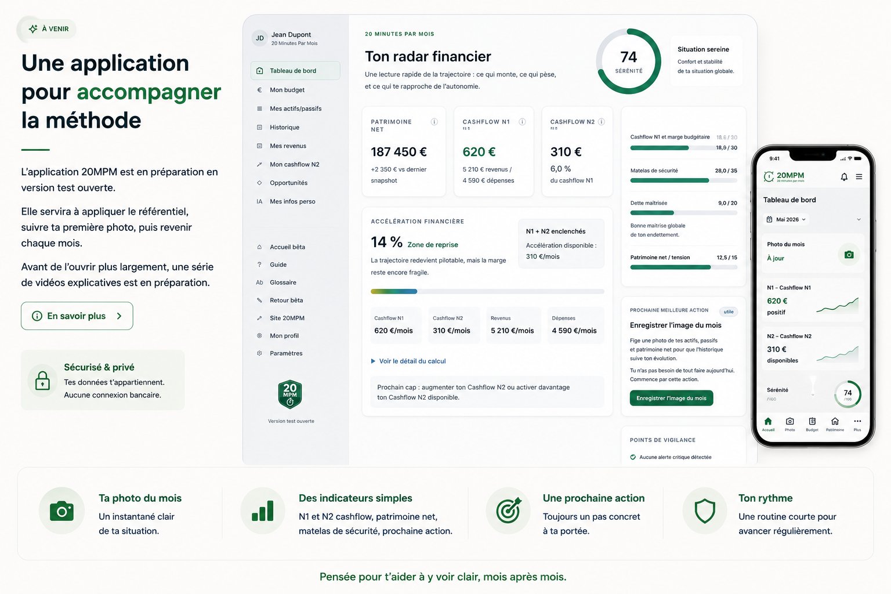Click the gear icon beside Paramètres

(x=259, y=353)
